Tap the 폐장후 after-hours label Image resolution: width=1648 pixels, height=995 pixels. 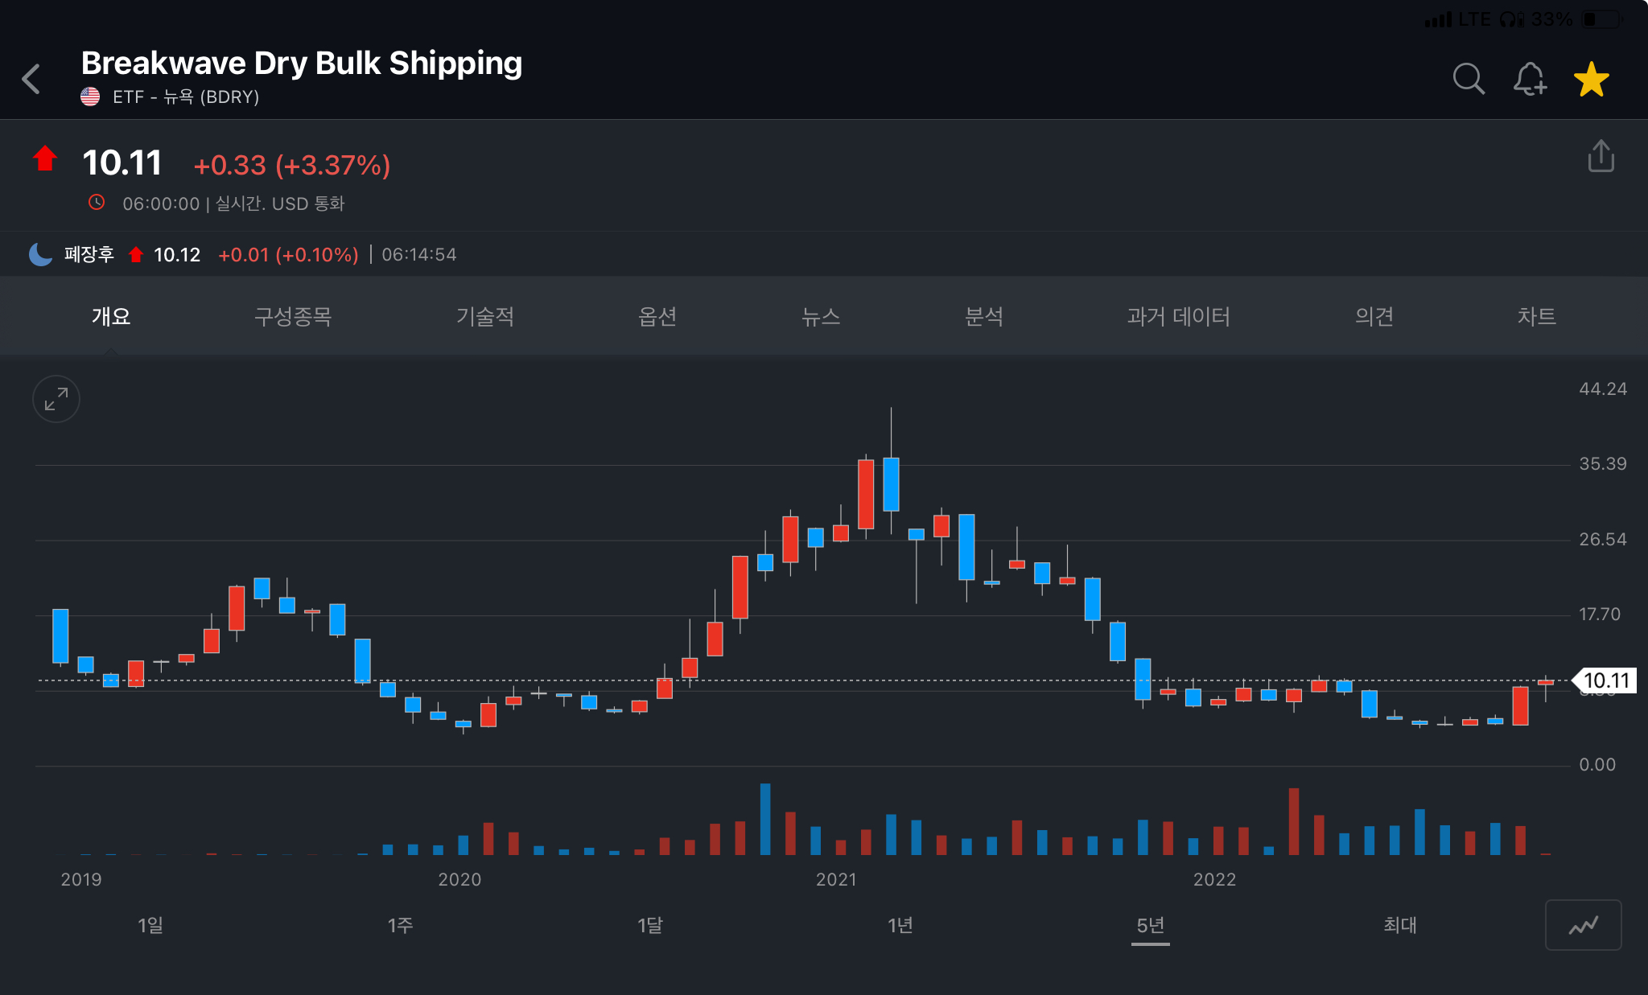(x=89, y=254)
